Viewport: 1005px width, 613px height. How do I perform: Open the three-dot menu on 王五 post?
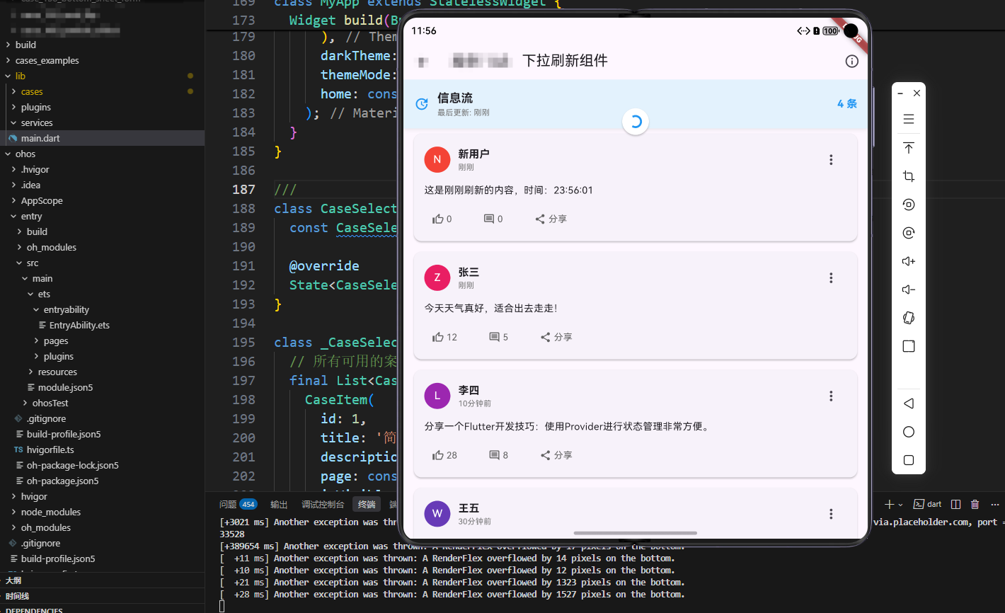[831, 514]
